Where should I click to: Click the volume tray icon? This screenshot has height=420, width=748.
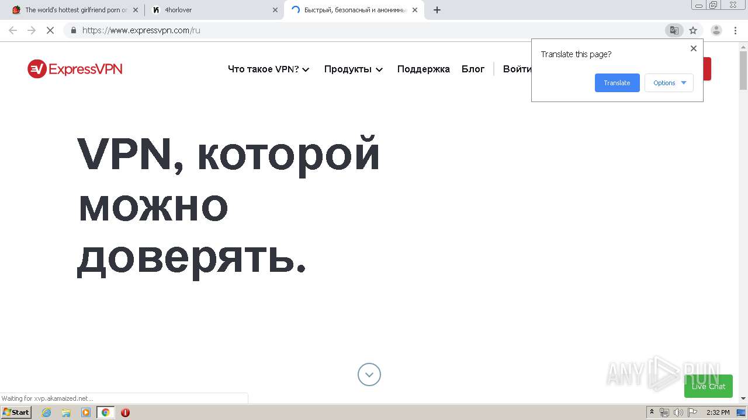[678, 412]
